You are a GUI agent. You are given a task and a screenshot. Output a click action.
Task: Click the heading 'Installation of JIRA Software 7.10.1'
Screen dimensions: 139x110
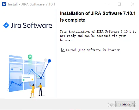point(98,13)
